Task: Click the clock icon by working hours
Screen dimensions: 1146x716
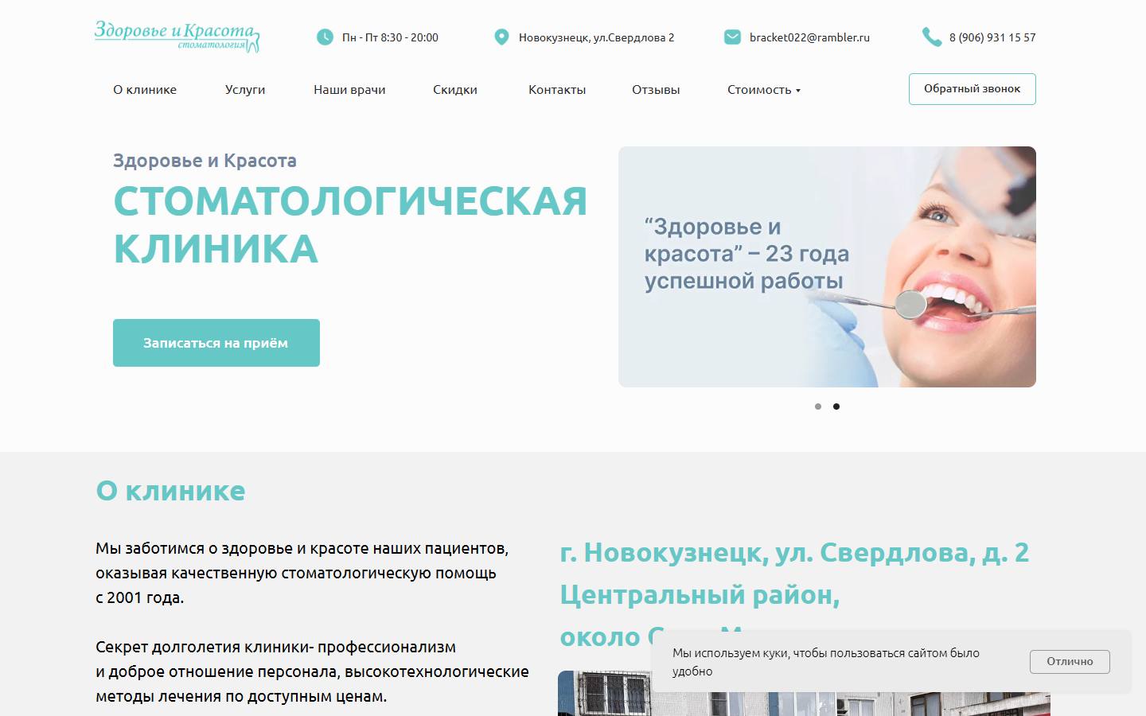Action: click(325, 37)
